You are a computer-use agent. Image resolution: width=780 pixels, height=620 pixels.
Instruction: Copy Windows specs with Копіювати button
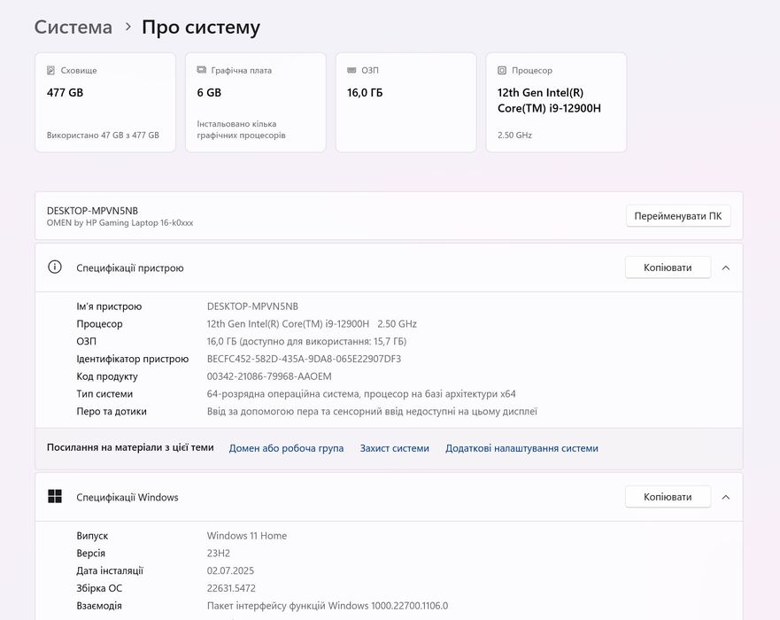click(x=668, y=497)
